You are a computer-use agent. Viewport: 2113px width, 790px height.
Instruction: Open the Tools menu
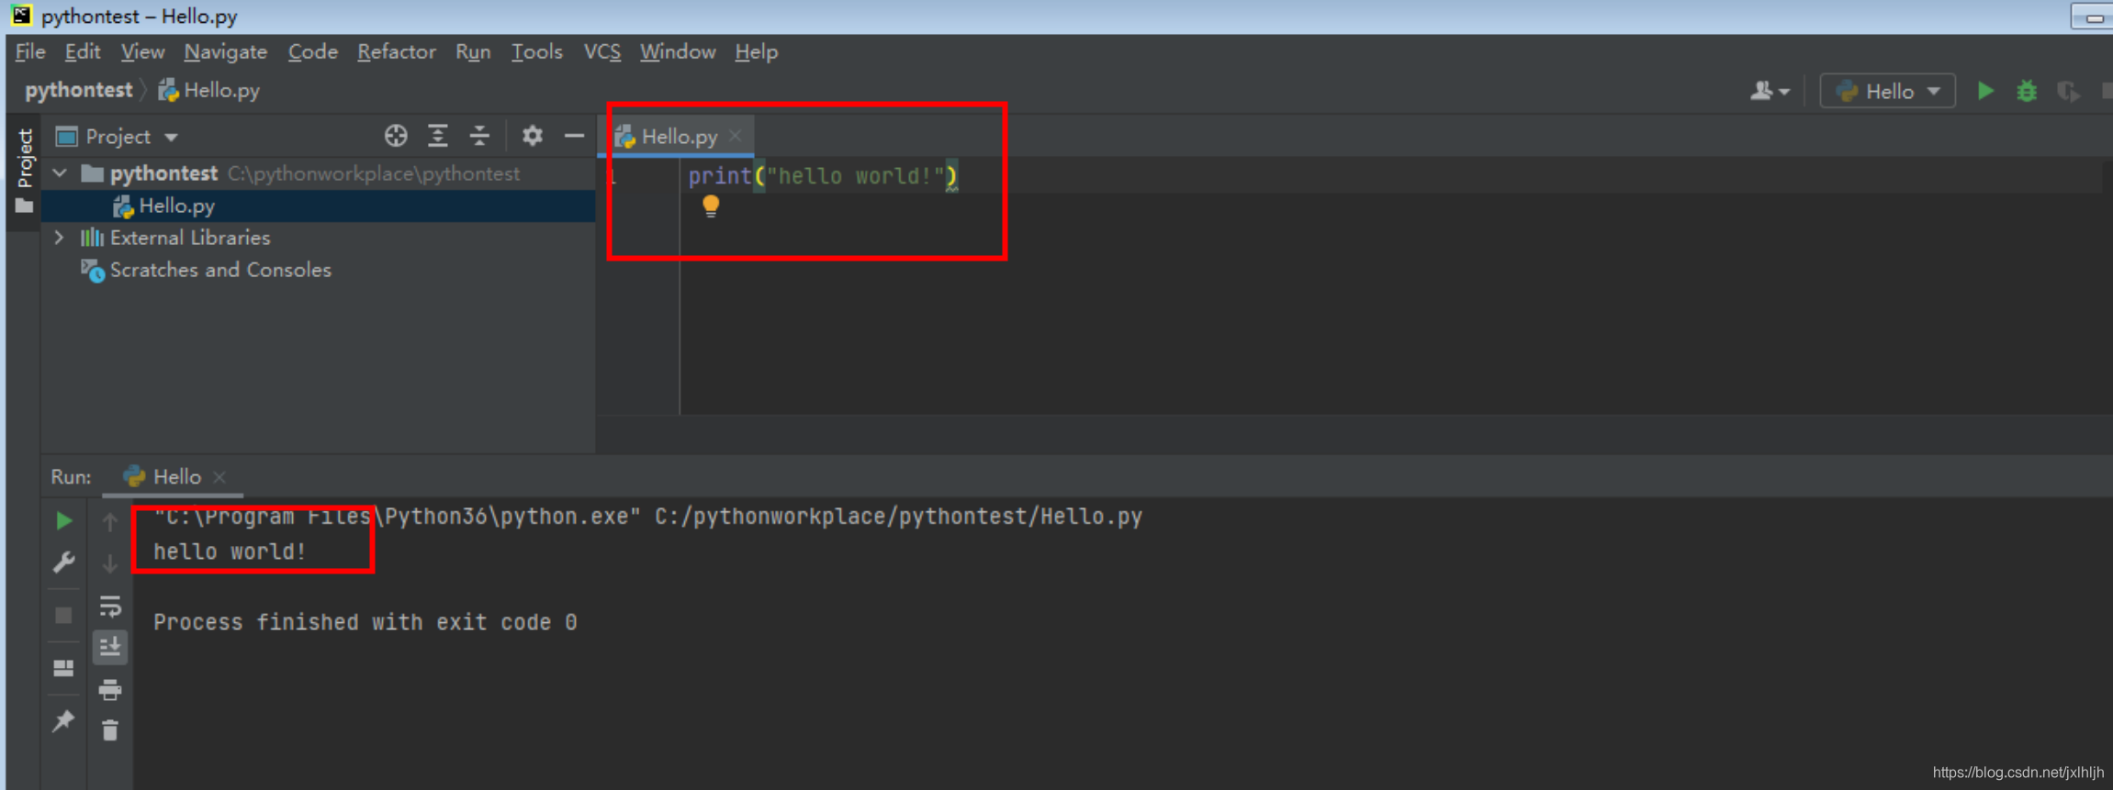(x=536, y=51)
